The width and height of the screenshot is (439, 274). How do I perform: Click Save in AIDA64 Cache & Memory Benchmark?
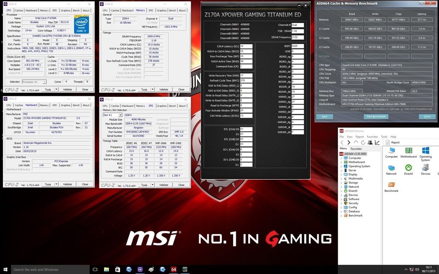pyautogui.click(x=325, y=116)
